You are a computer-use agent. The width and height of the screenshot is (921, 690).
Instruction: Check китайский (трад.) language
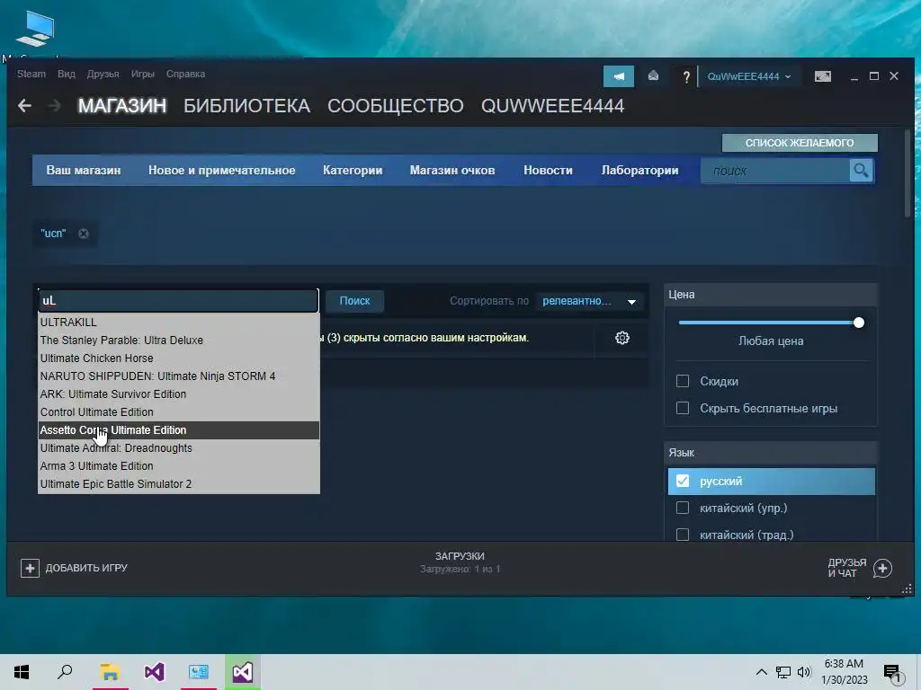683,535
